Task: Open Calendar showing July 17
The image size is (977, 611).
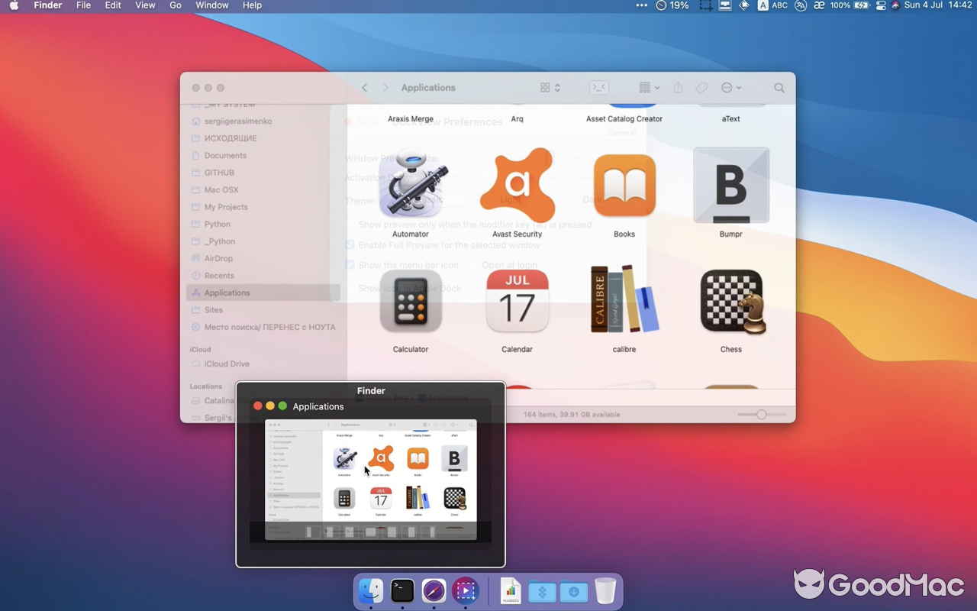Action: tap(518, 301)
